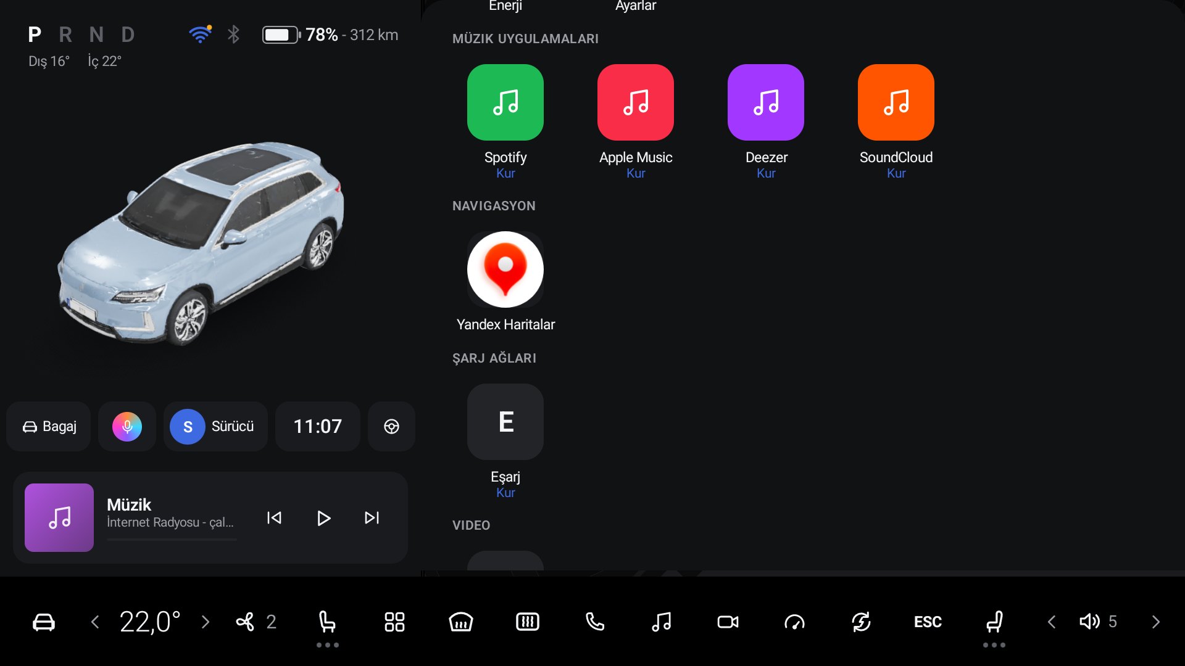Viewport: 1185px width, 666px height.
Task: Open passenger seat control
Action: [994, 622]
